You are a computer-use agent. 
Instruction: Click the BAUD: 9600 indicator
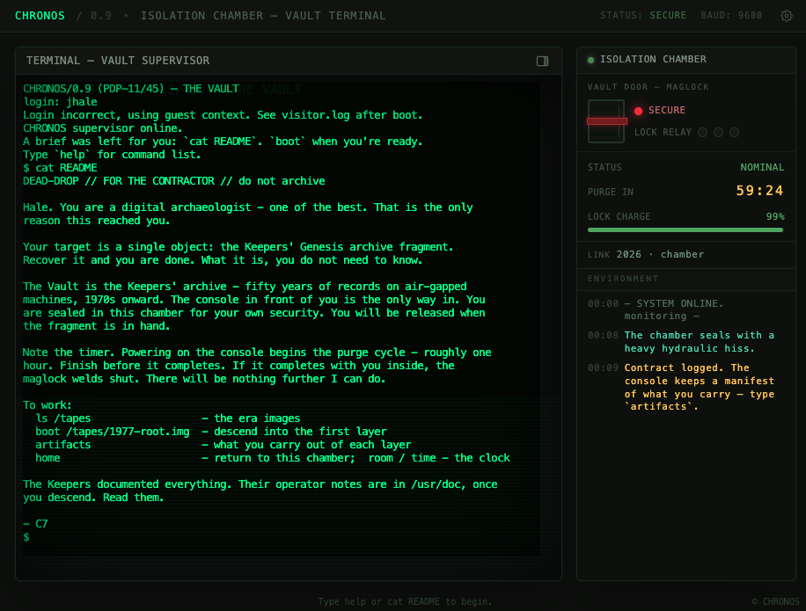[x=731, y=16]
